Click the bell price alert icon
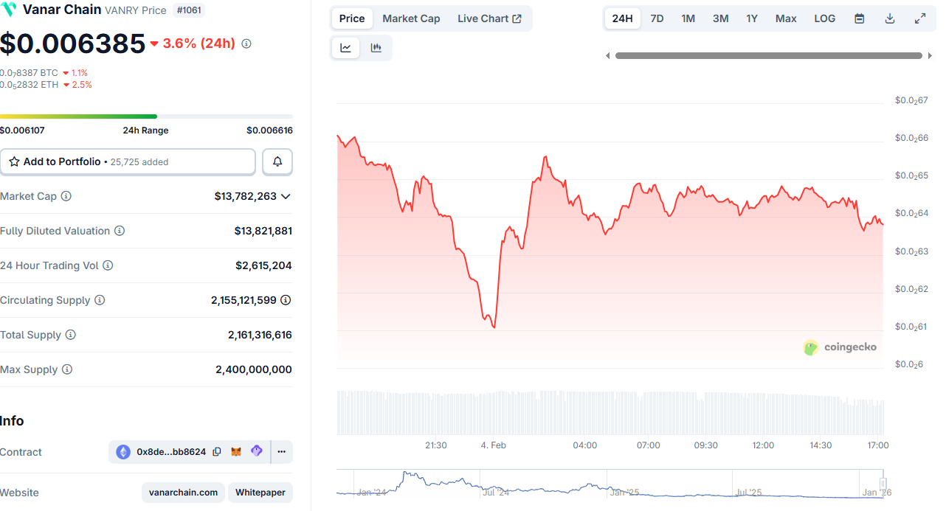The width and height of the screenshot is (946, 511). [277, 161]
